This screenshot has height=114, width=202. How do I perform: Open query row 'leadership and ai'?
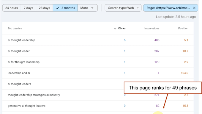click(98, 73)
